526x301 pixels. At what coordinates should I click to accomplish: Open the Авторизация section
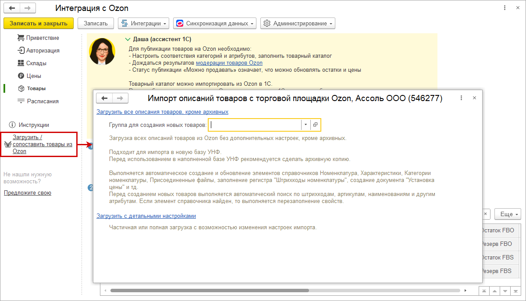click(x=43, y=51)
